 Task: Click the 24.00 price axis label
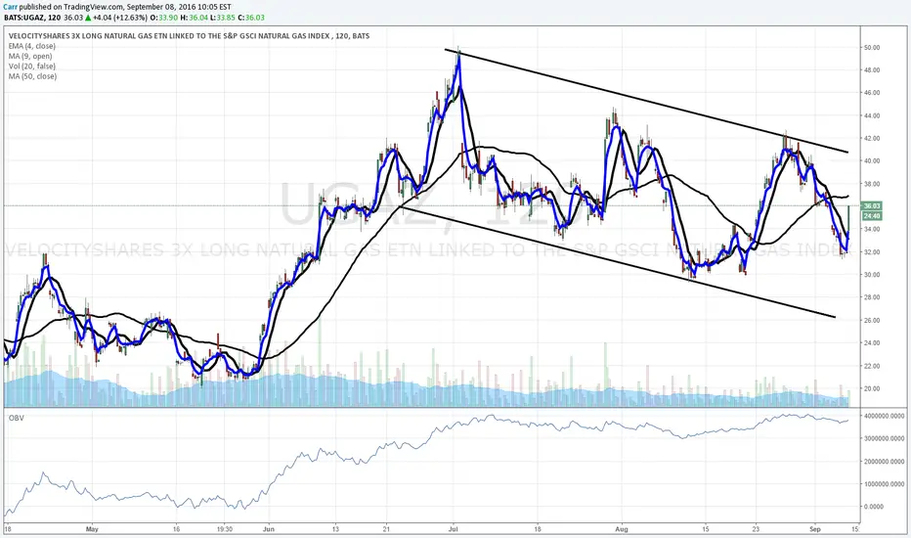click(x=872, y=343)
